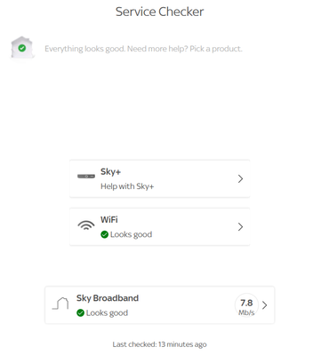Click the Sky Broadband house outline icon
The image size is (329, 355).
(x=60, y=304)
